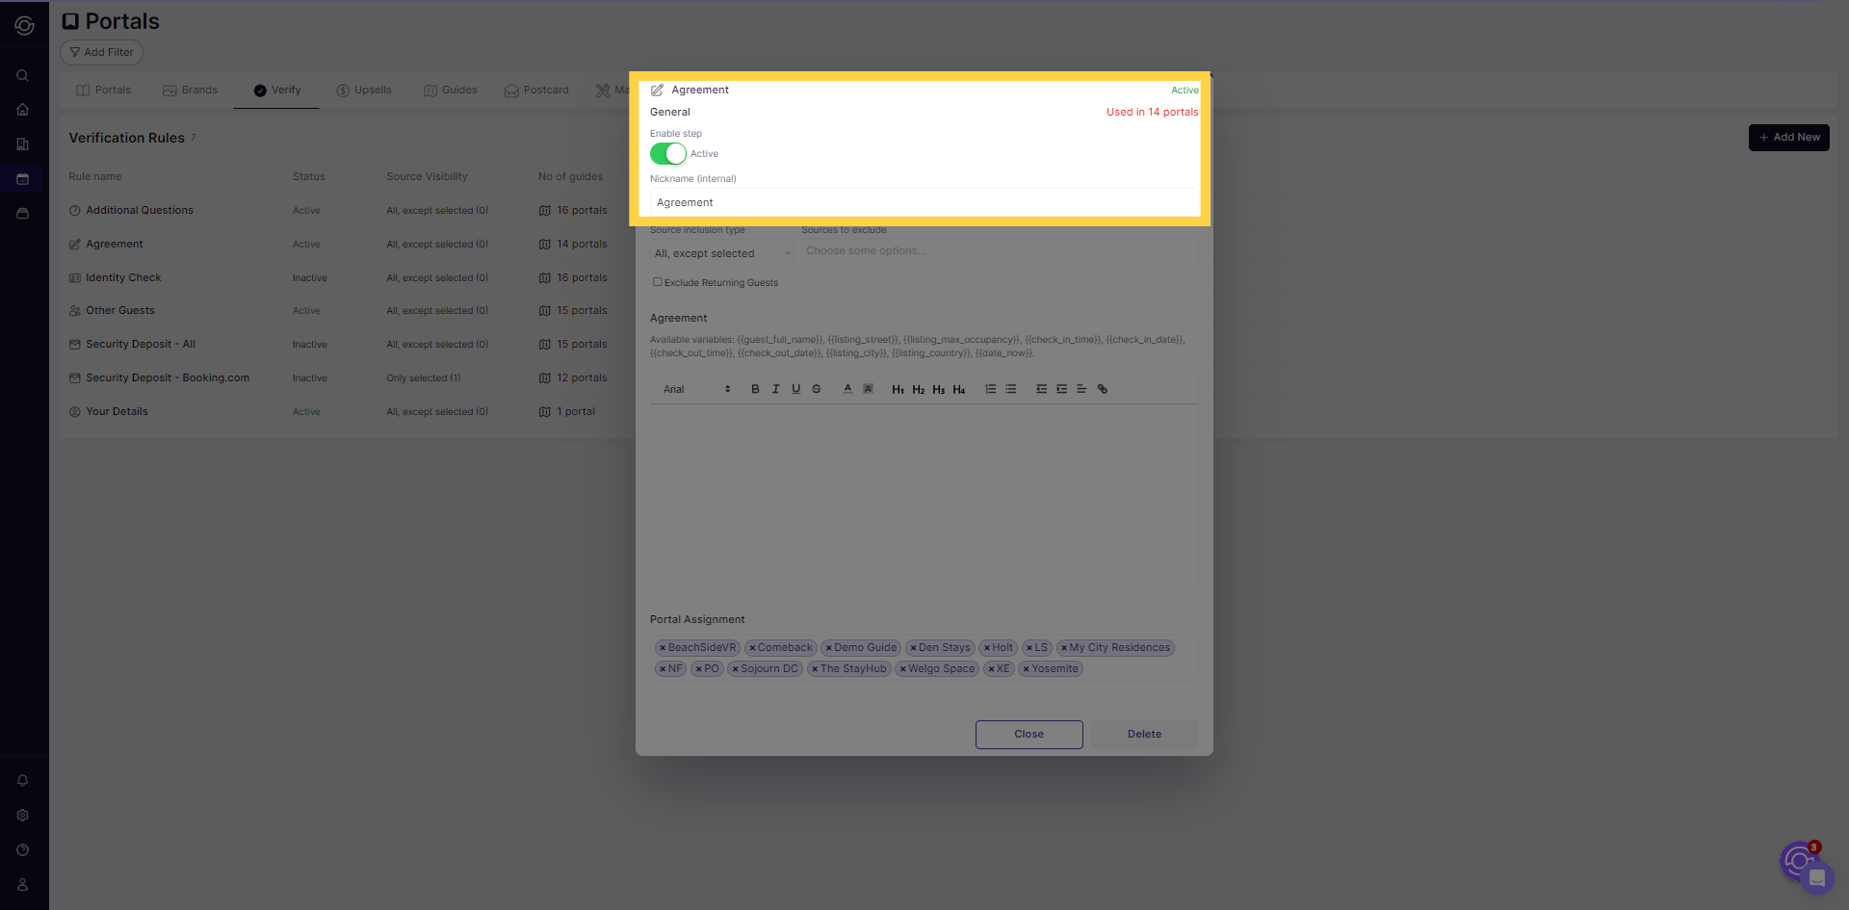Apply italic formatting in the editor
1849x910 pixels.
pos(775,389)
